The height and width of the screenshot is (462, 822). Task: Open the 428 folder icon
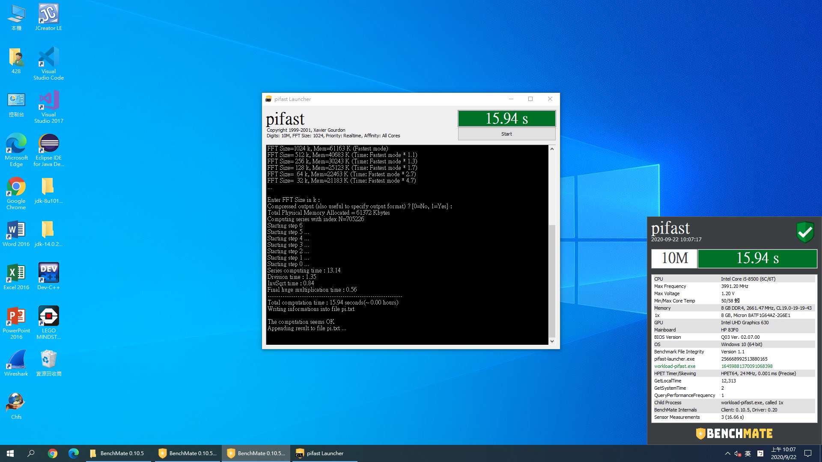[x=16, y=61]
